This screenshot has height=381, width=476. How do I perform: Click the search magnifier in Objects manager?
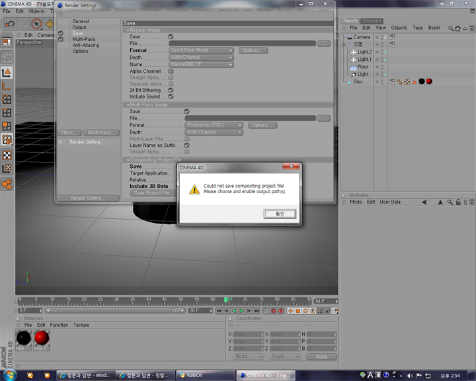point(451,28)
